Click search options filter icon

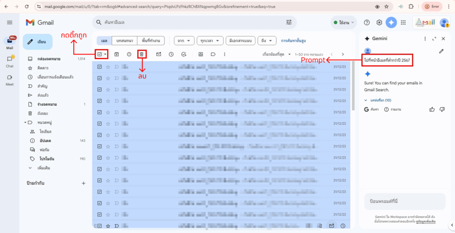coord(289,22)
